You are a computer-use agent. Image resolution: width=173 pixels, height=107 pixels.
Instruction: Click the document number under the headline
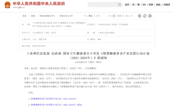tap(88, 62)
